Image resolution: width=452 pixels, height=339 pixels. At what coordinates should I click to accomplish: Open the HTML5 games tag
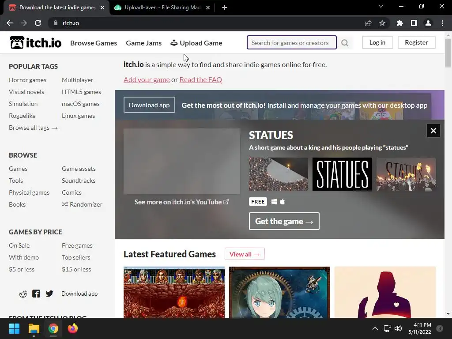coord(81,92)
